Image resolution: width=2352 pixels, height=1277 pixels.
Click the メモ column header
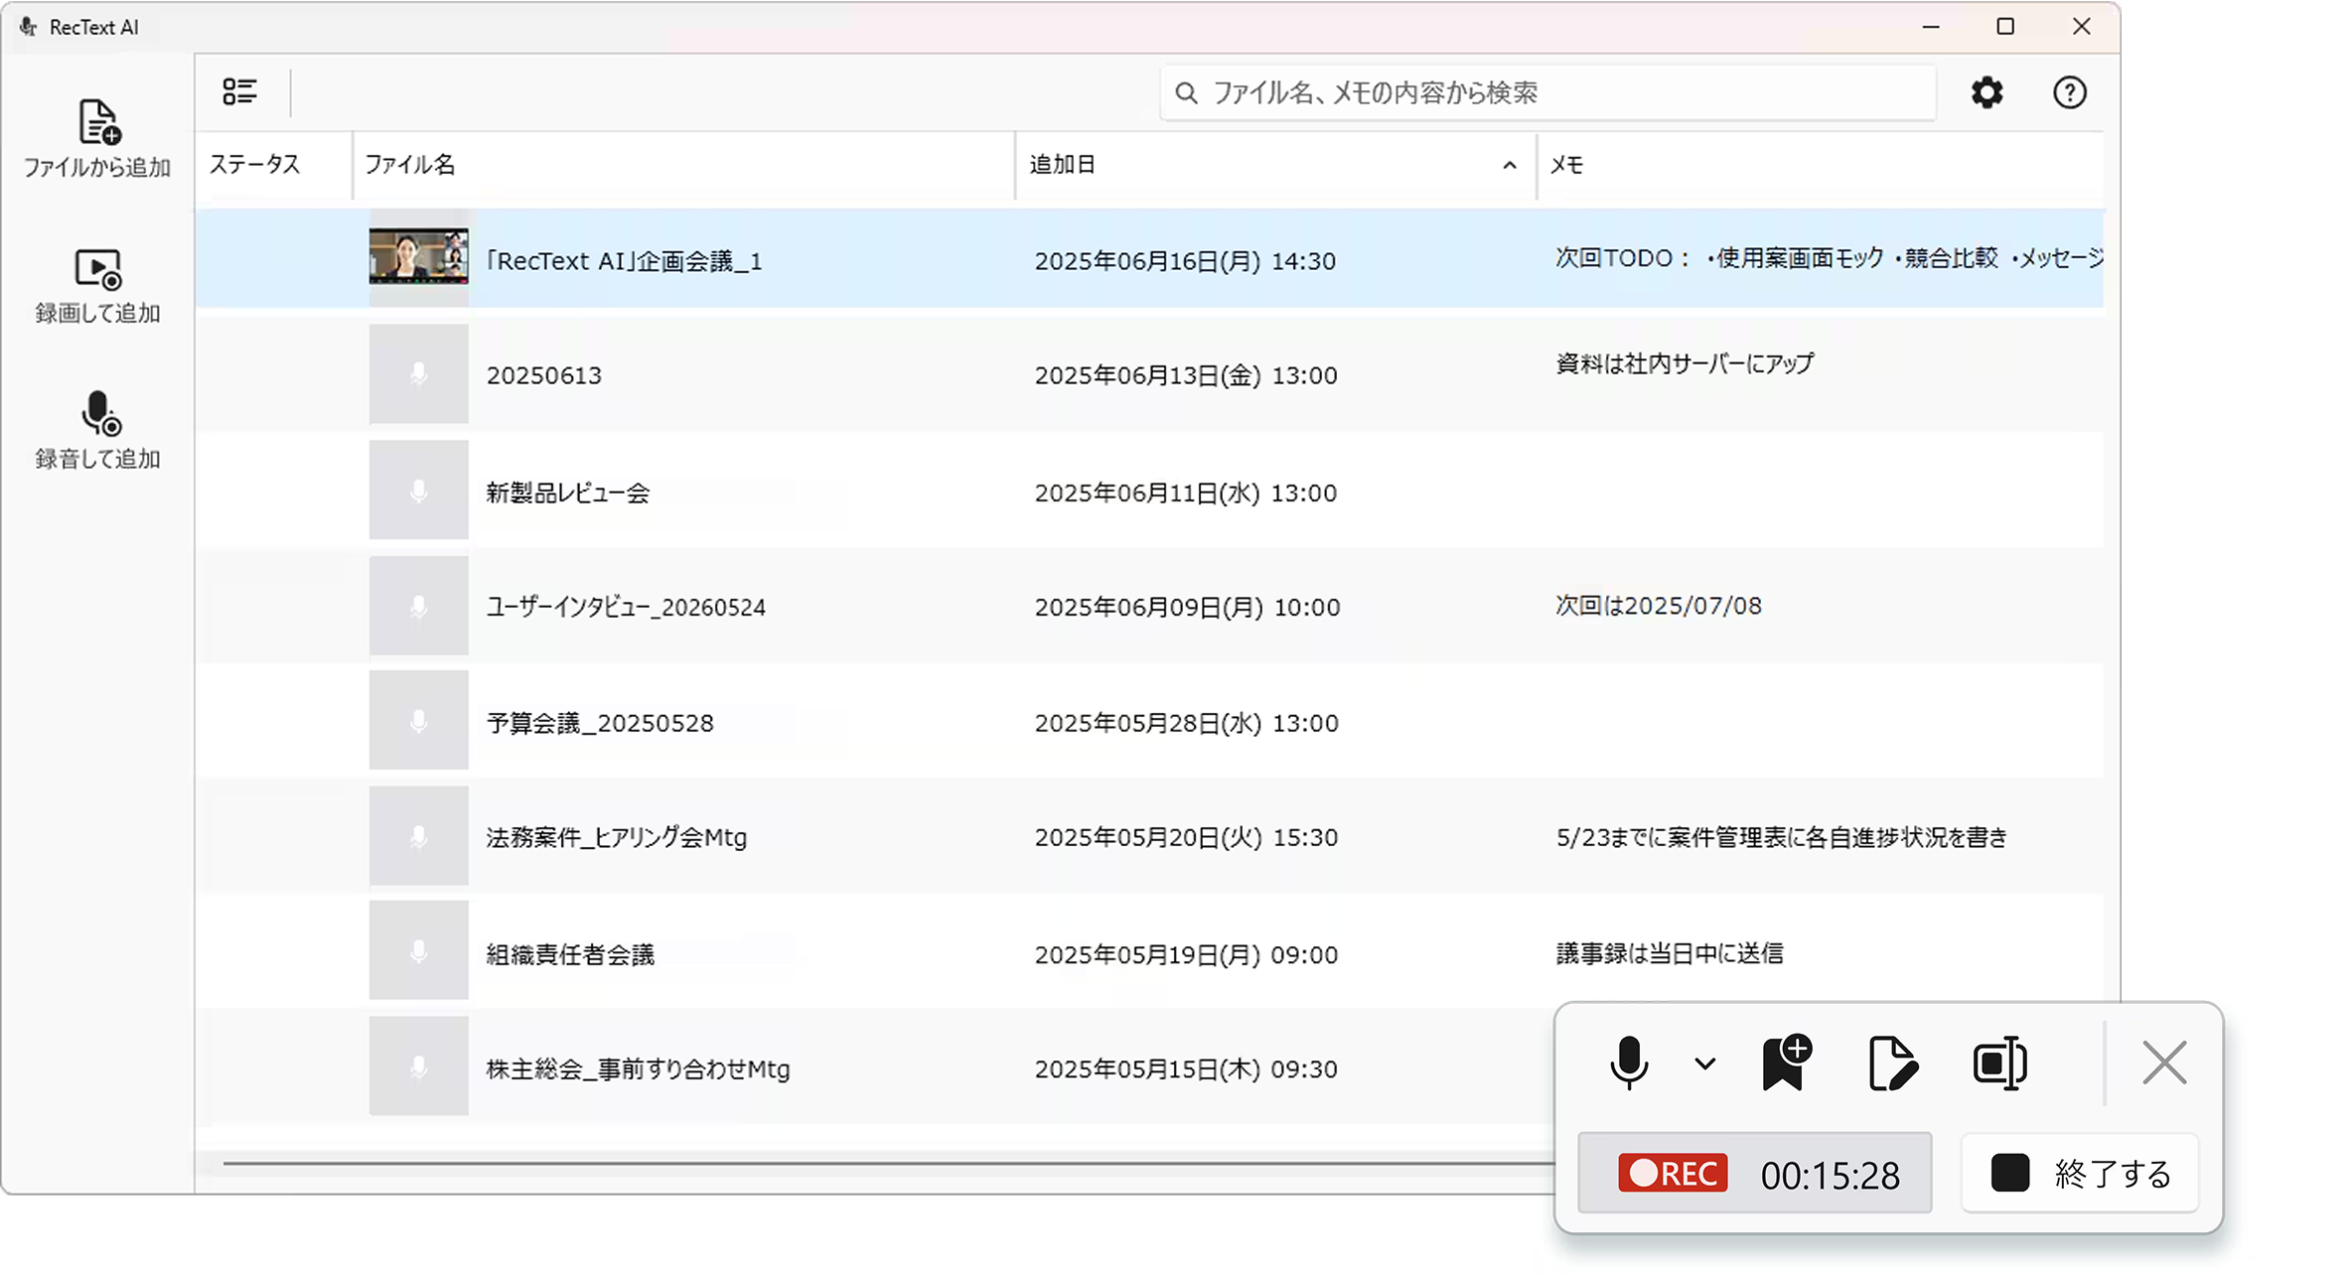pyautogui.click(x=1566, y=165)
